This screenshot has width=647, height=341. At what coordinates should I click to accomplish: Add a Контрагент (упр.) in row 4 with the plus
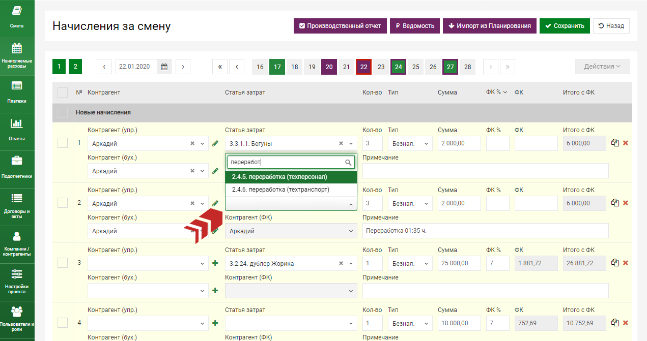(x=215, y=324)
